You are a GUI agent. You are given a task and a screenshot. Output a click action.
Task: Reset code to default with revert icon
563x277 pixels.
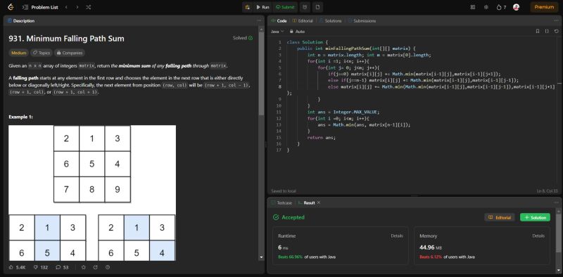pos(557,31)
